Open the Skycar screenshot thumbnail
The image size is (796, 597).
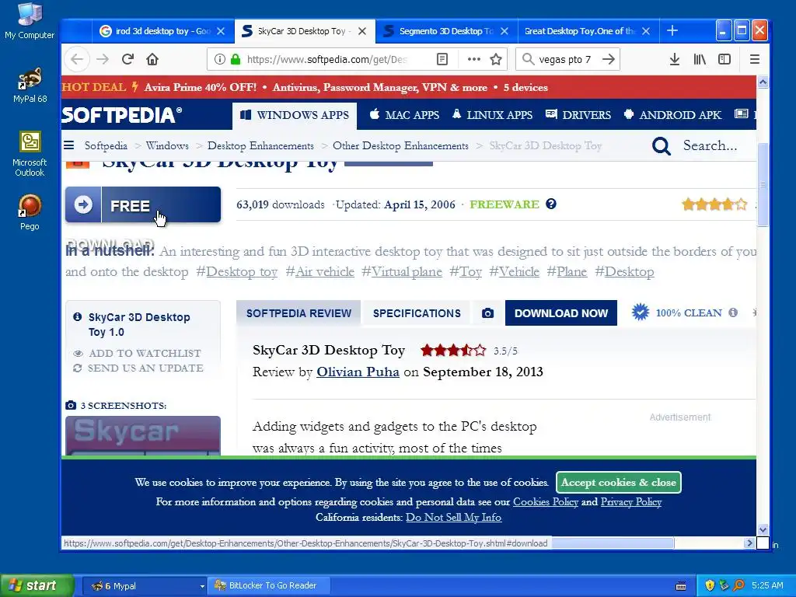(143, 435)
